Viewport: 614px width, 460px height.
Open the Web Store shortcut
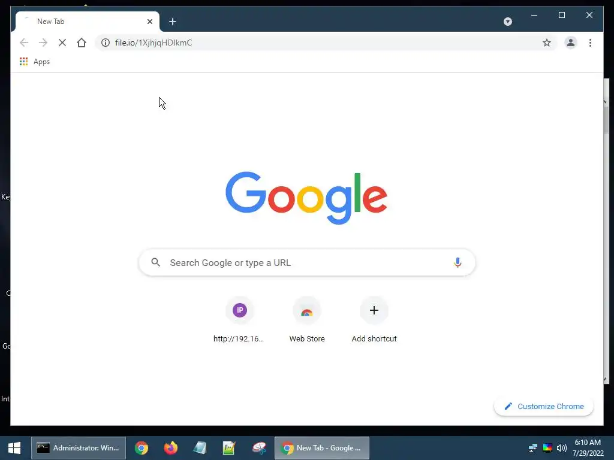307,320
